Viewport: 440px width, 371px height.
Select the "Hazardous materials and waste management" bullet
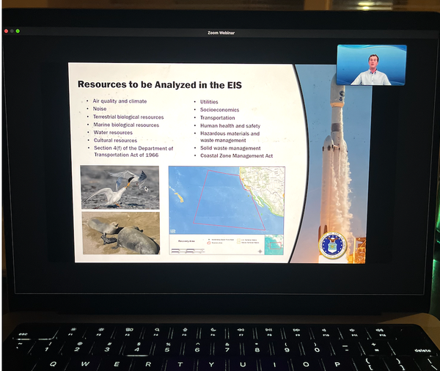(230, 137)
